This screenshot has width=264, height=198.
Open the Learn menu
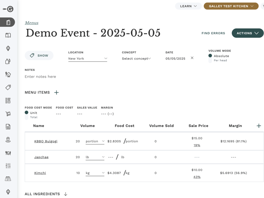coord(188,6)
